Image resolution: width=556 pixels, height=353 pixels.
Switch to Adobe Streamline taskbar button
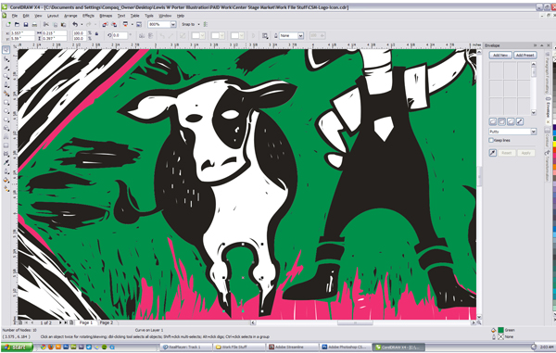click(x=292, y=347)
